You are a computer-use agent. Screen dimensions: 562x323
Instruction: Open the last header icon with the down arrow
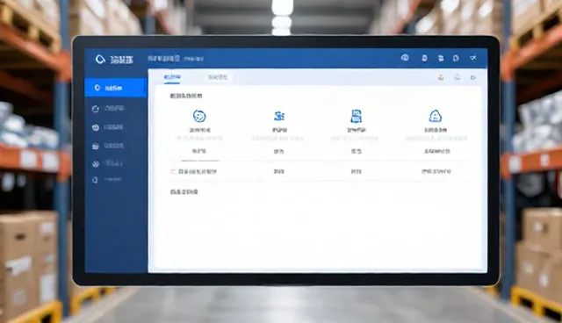[472, 58]
